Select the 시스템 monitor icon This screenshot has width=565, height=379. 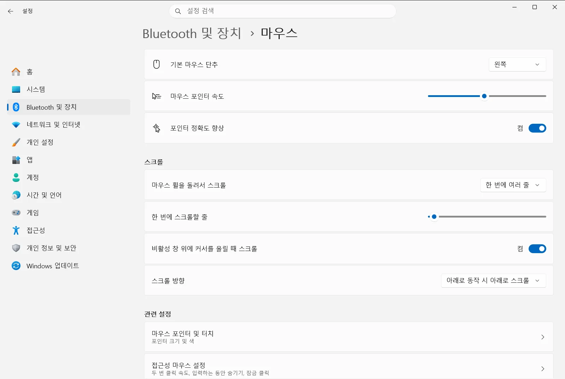click(x=16, y=90)
